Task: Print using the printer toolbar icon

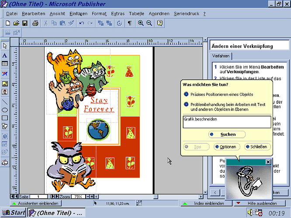Action: coord(35,23)
